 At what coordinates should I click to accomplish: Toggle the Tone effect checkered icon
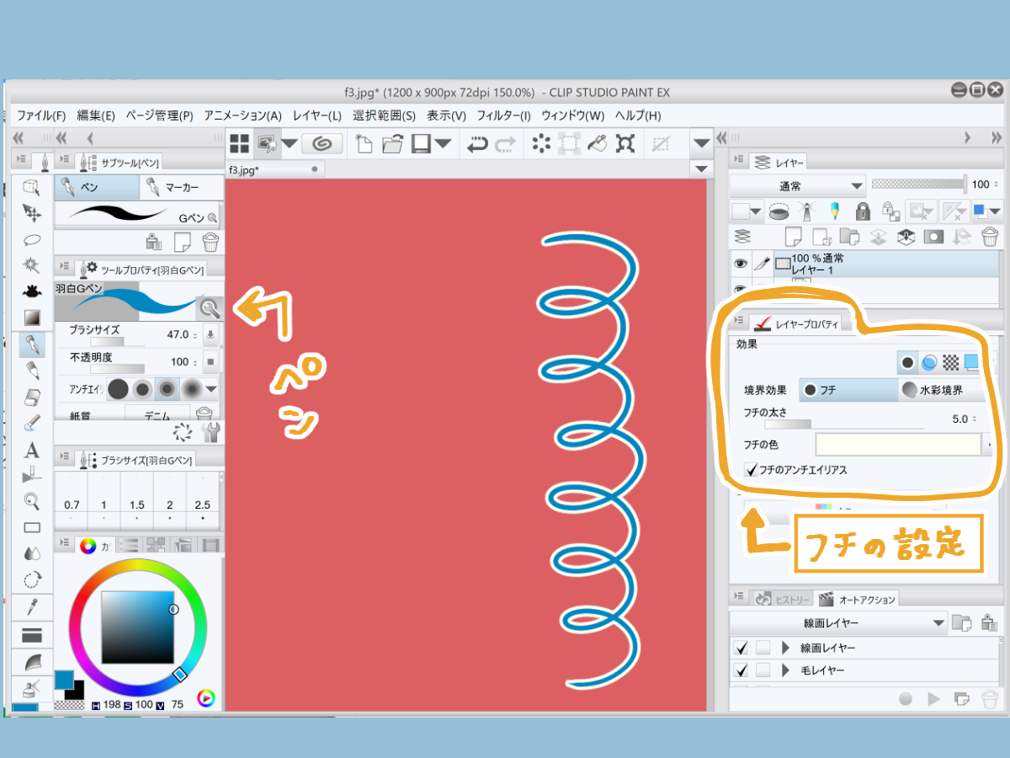[951, 362]
